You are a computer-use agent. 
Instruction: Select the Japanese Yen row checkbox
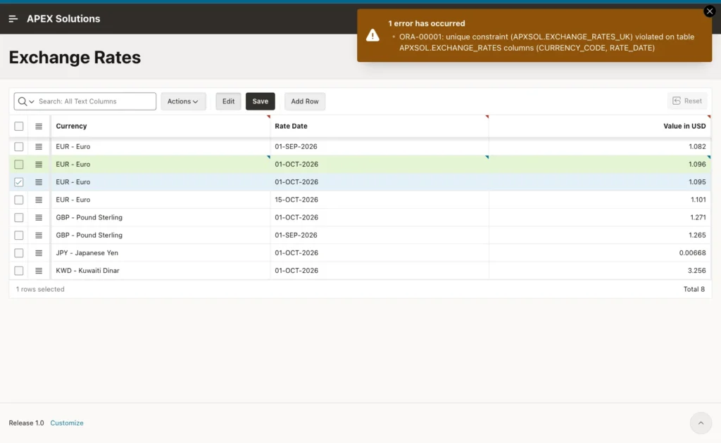coord(19,253)
